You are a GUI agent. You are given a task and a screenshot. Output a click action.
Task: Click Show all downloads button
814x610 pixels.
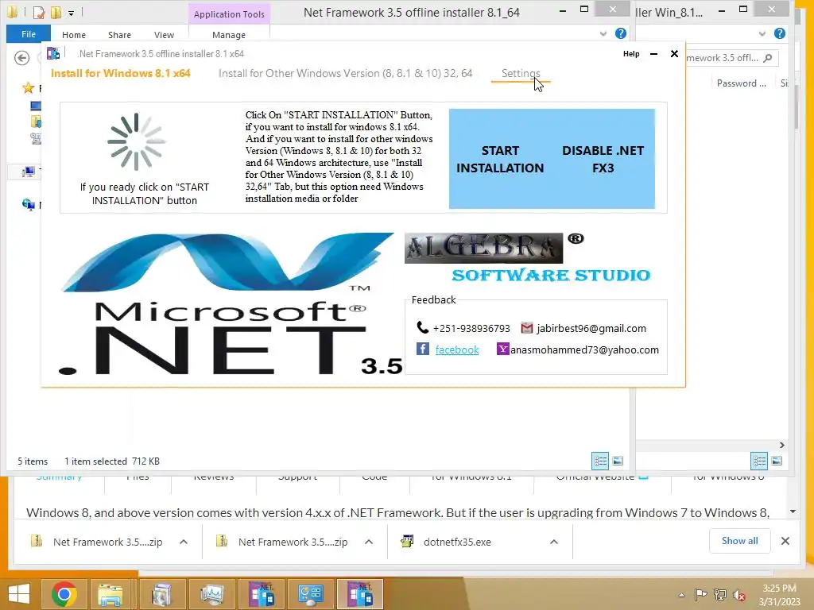[x=740, y=541]
